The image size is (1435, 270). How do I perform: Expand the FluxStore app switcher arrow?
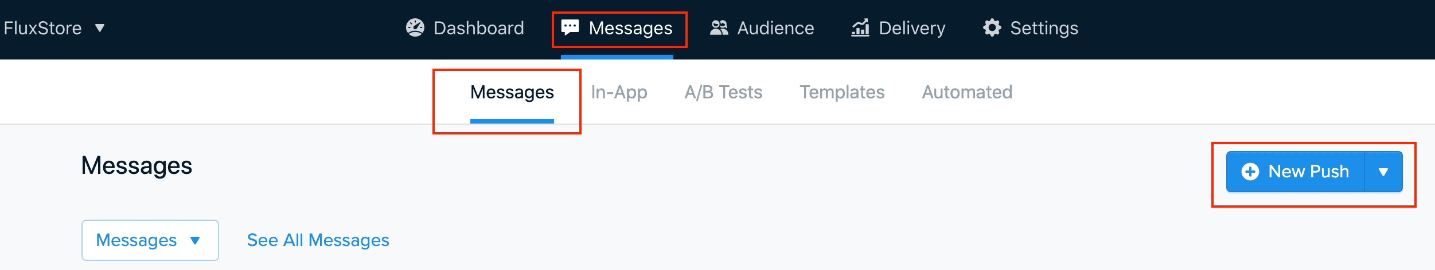point(100,27)
